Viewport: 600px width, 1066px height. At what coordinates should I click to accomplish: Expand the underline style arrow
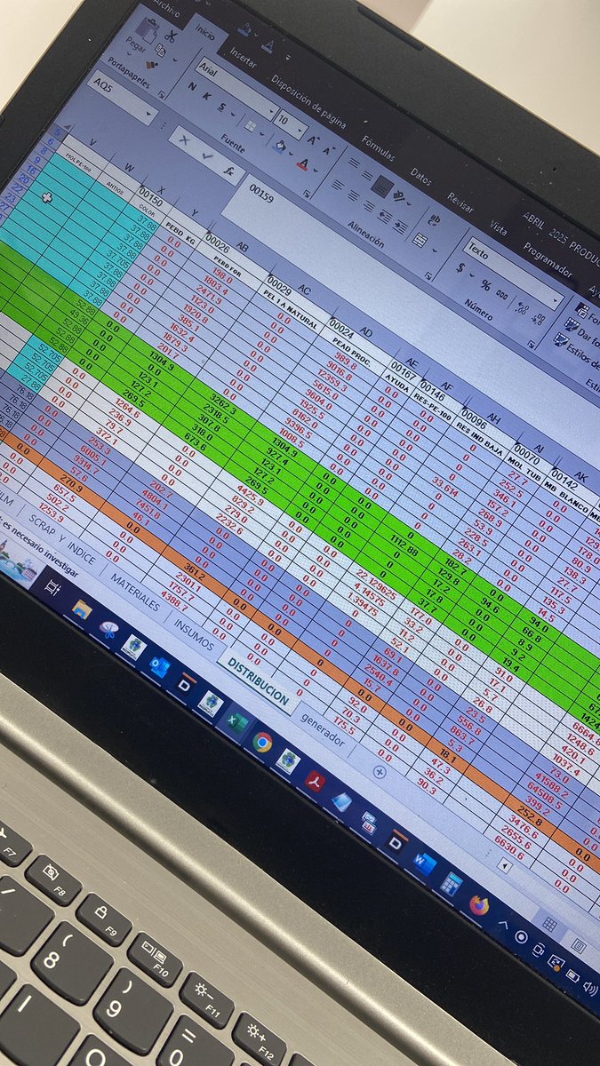click(x=231, y=114)
